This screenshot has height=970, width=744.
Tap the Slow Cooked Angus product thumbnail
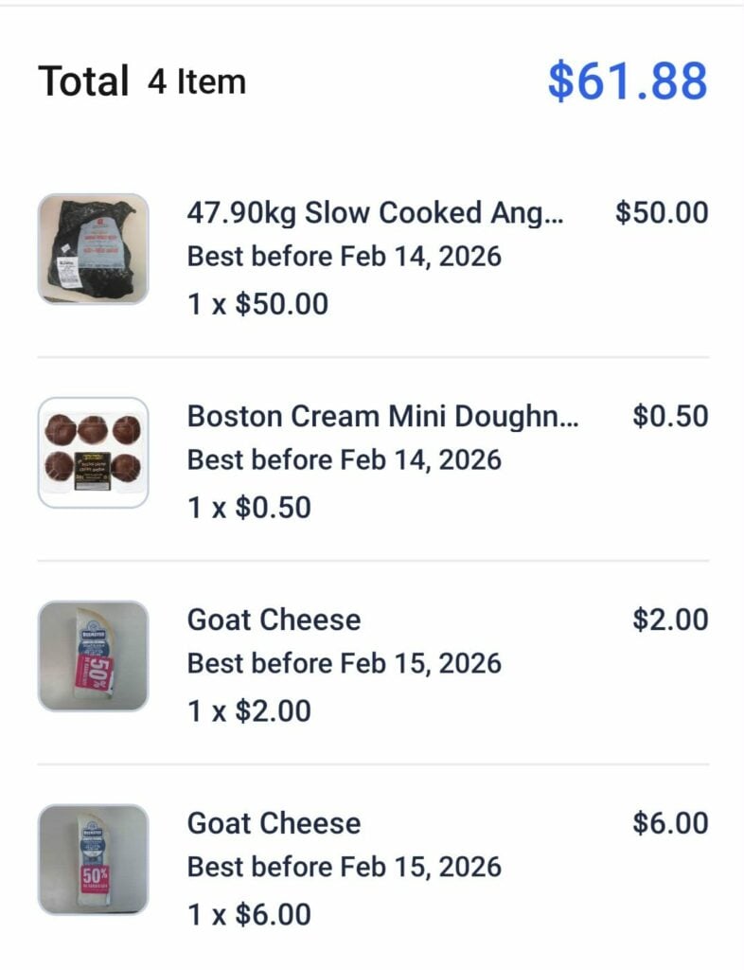point(93,248)
